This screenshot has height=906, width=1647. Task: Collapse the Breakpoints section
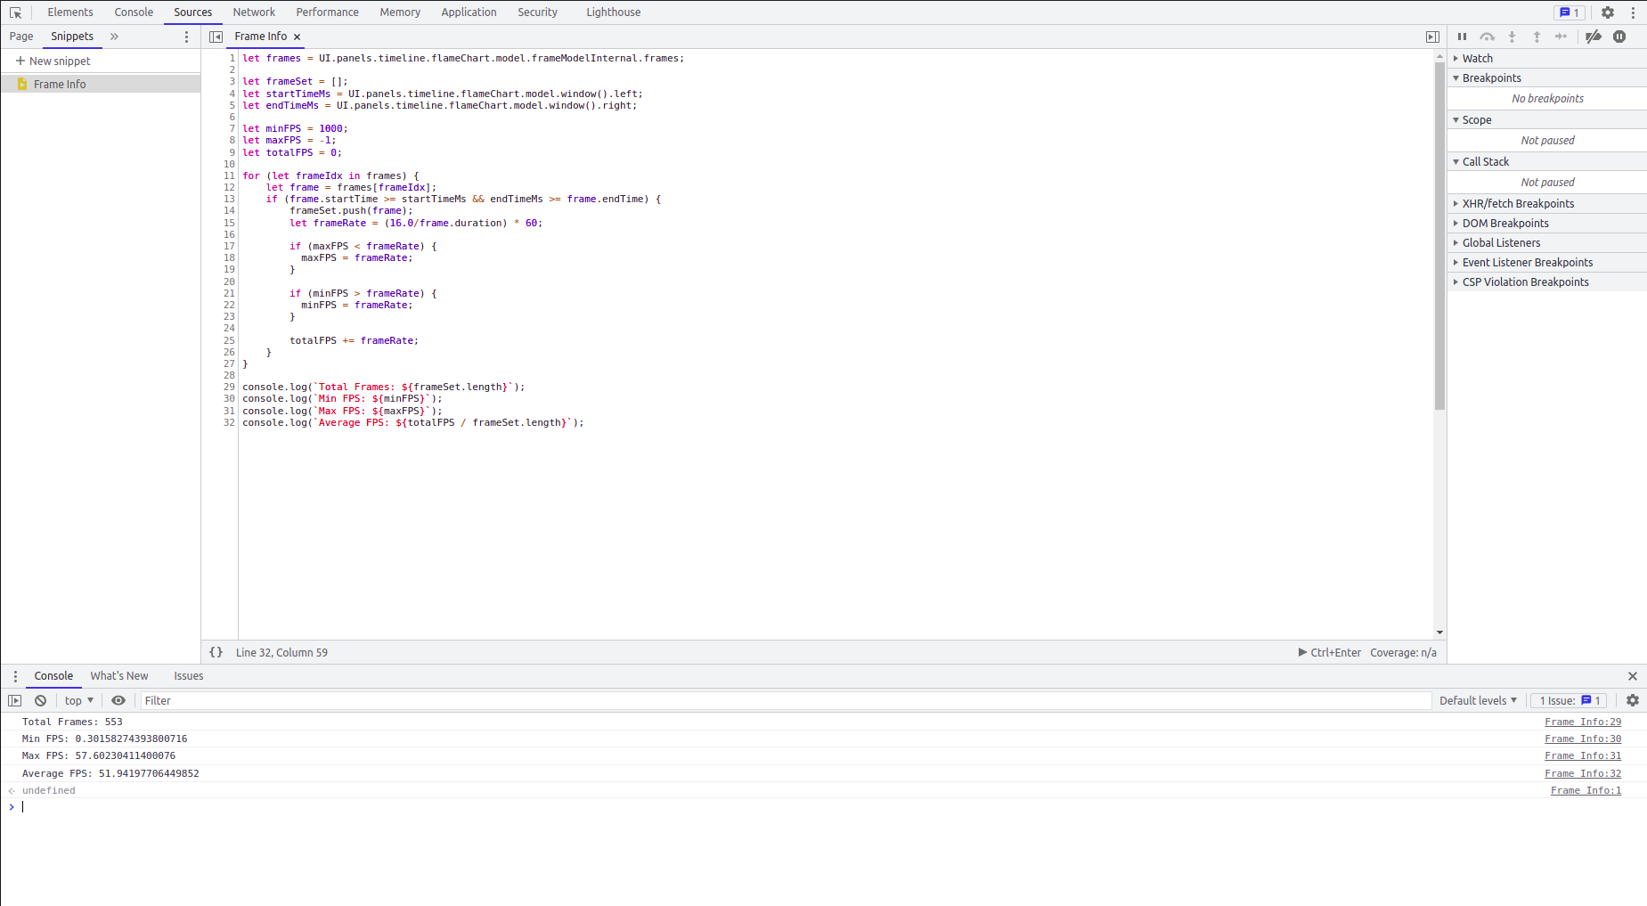(x=1547, y=78)
